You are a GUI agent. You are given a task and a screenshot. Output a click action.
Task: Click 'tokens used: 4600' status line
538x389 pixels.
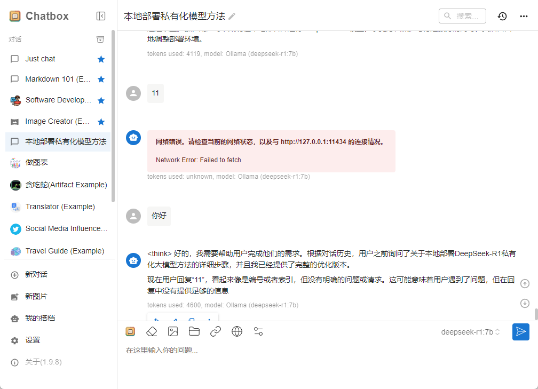pyautogui.click(x=223, y=305)
